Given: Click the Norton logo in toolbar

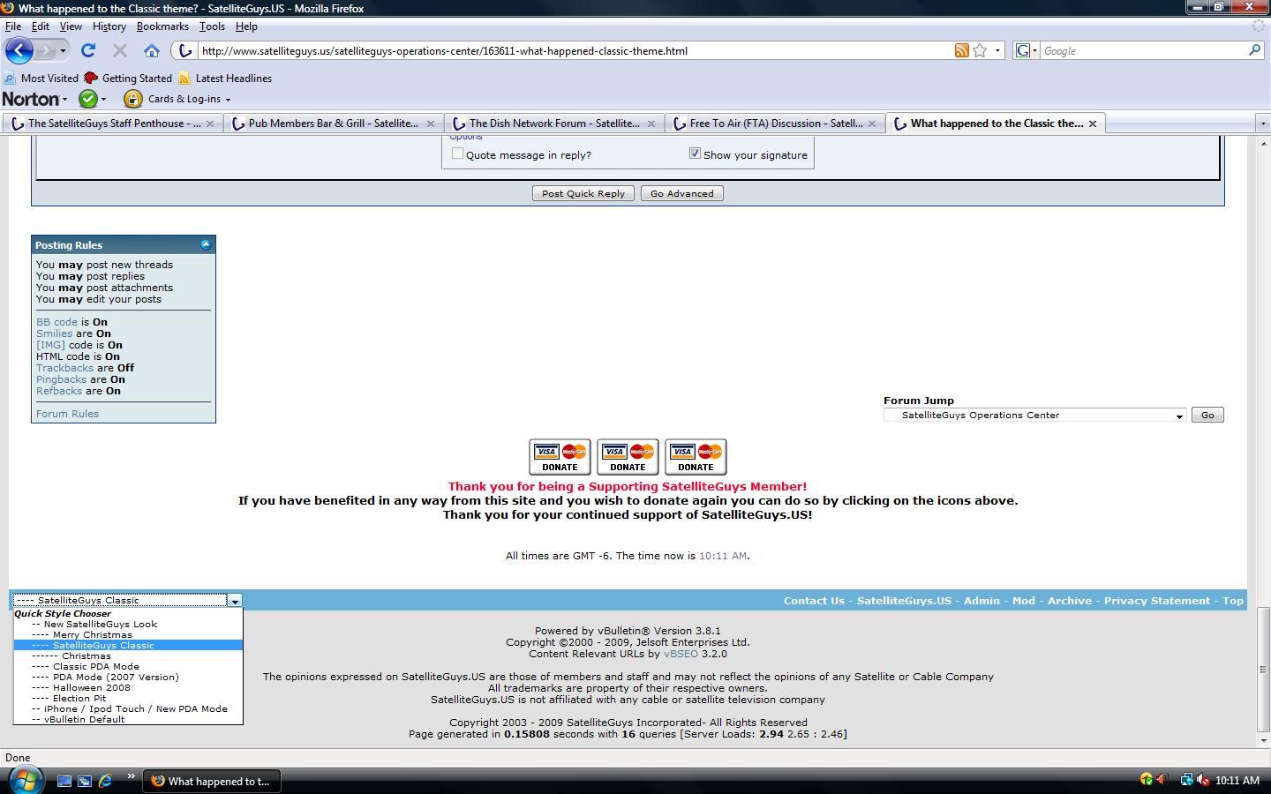Looking at the screenshot, I should 31,99.
